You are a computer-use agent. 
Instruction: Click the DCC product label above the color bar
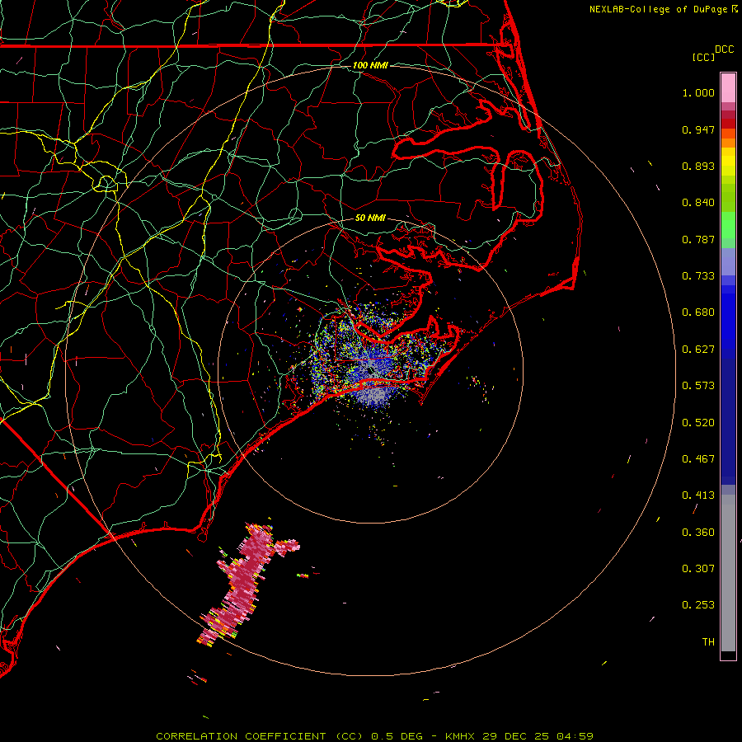pyautogui.click(x=724, y=49)
